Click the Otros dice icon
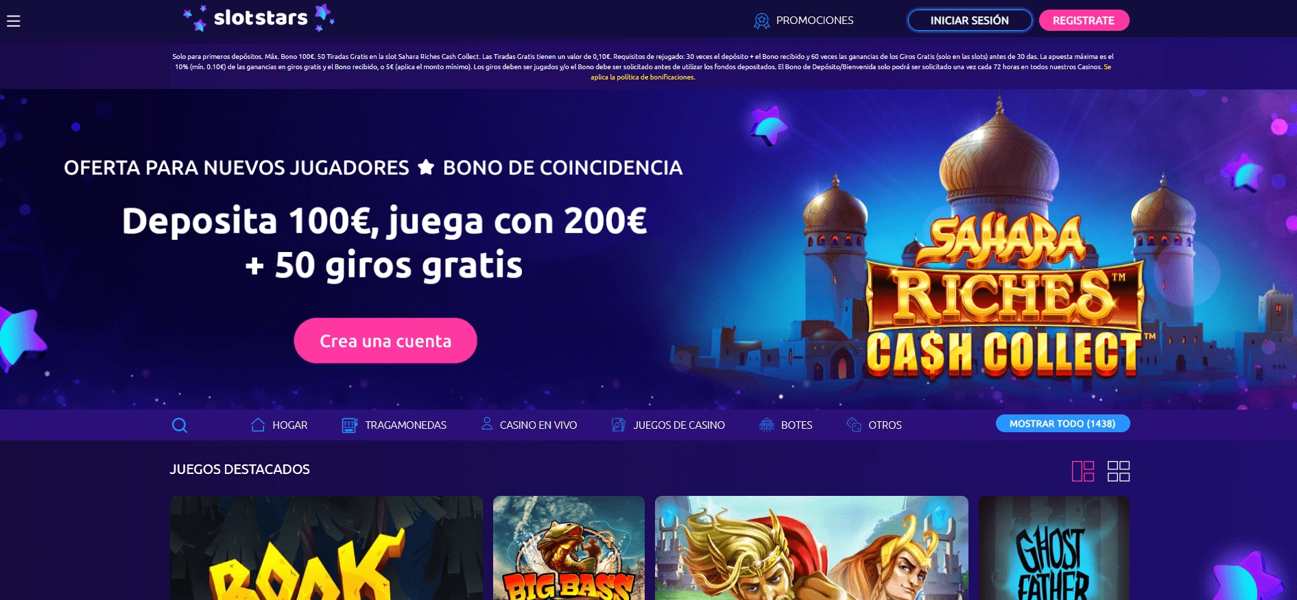The height and width of the screenshot is (600, 1297). click(854, 425)
